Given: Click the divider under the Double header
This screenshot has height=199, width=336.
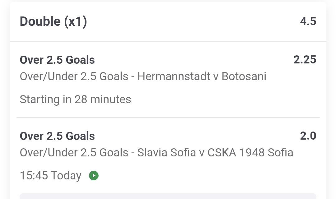Looking at the screenshot, I should (x=168, y=41).
